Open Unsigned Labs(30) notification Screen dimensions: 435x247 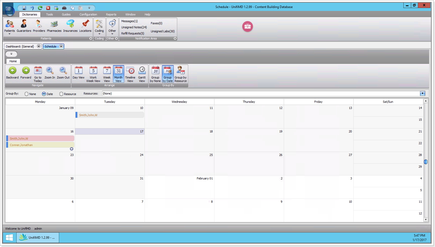[162, 31]
